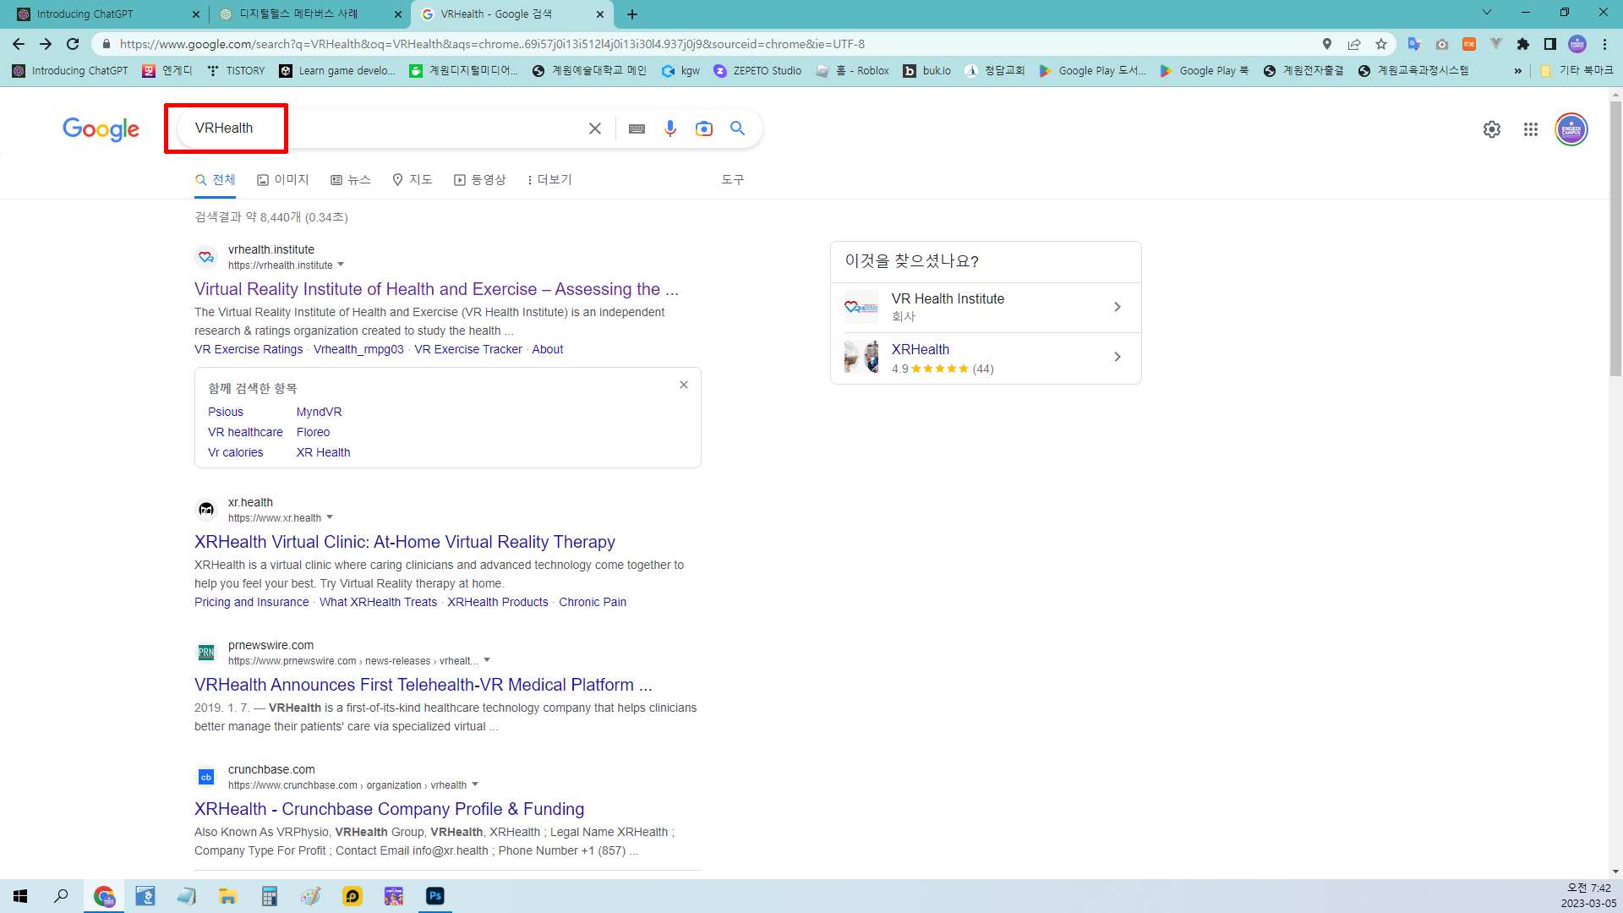This screenshot has height=913, width=1623.
Task: Open TISTORY bookmark
Action: tap(236, 71)
